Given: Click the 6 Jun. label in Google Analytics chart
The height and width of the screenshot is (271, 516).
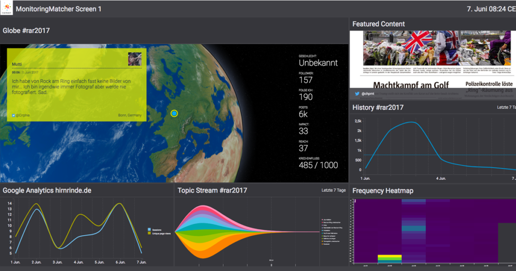Looking at the screenshot, I should (x=120, y=262).
